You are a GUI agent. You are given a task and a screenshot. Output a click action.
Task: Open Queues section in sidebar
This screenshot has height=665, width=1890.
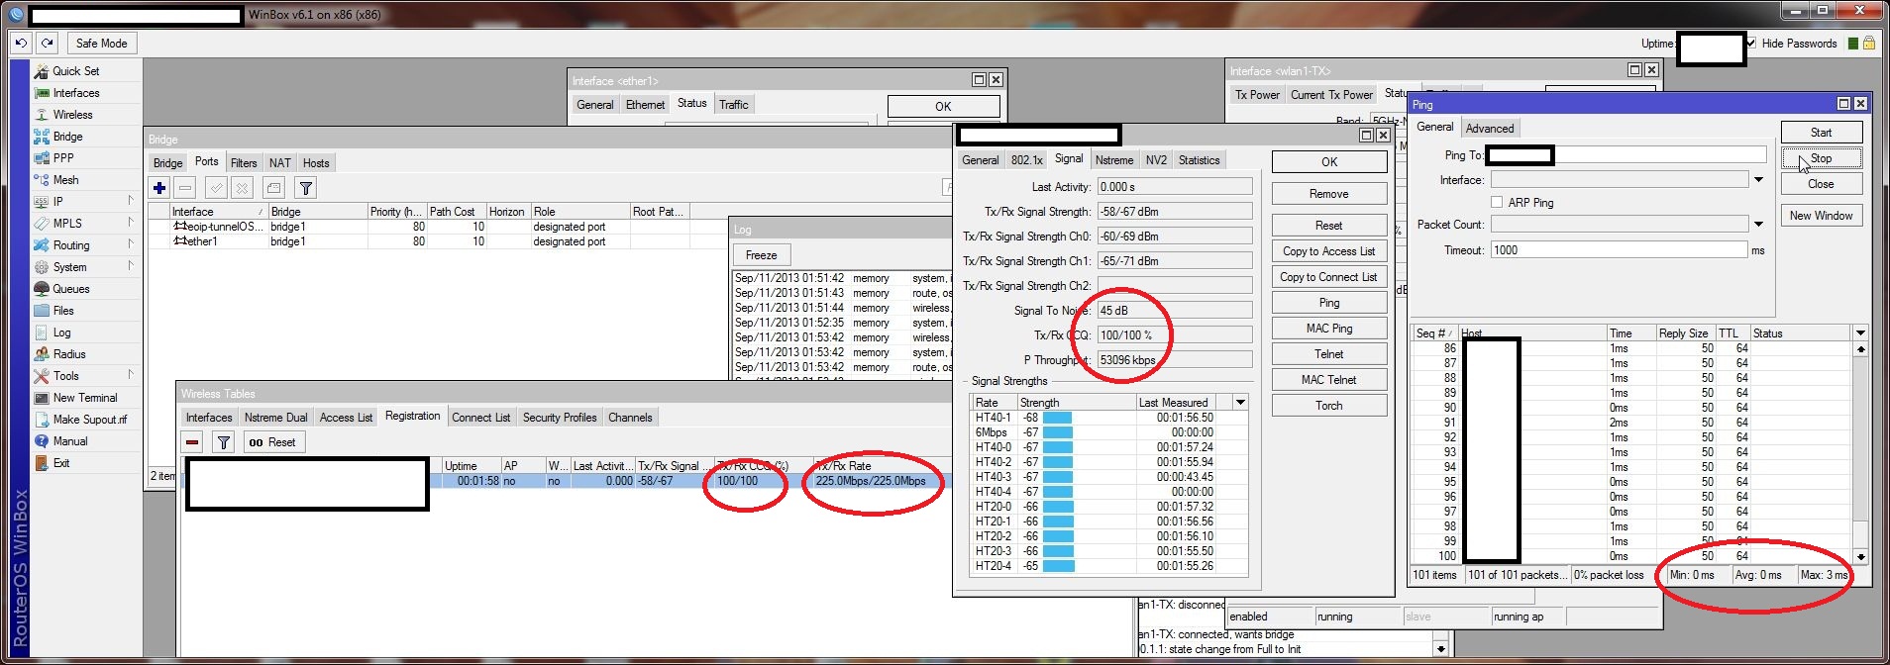[70, 289]
